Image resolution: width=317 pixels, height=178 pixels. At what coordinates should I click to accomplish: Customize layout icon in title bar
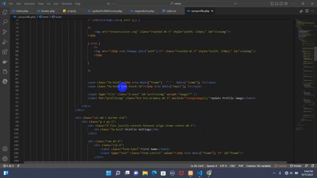click(x=286, y=3)
